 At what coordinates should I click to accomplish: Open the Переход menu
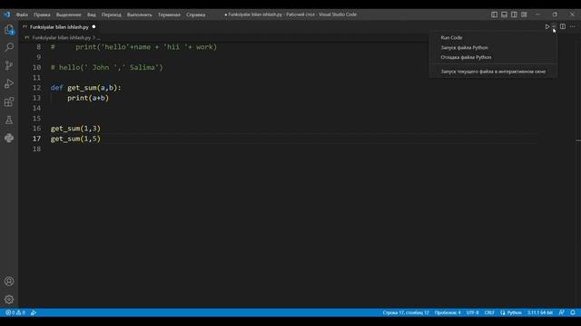tap(111, 14)
